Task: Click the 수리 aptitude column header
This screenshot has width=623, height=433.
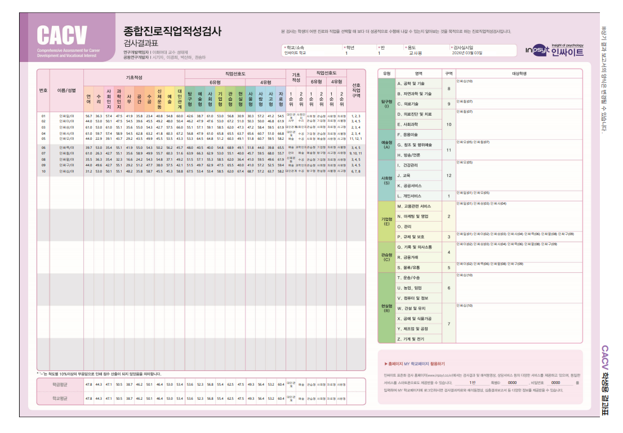Action: 99,99
